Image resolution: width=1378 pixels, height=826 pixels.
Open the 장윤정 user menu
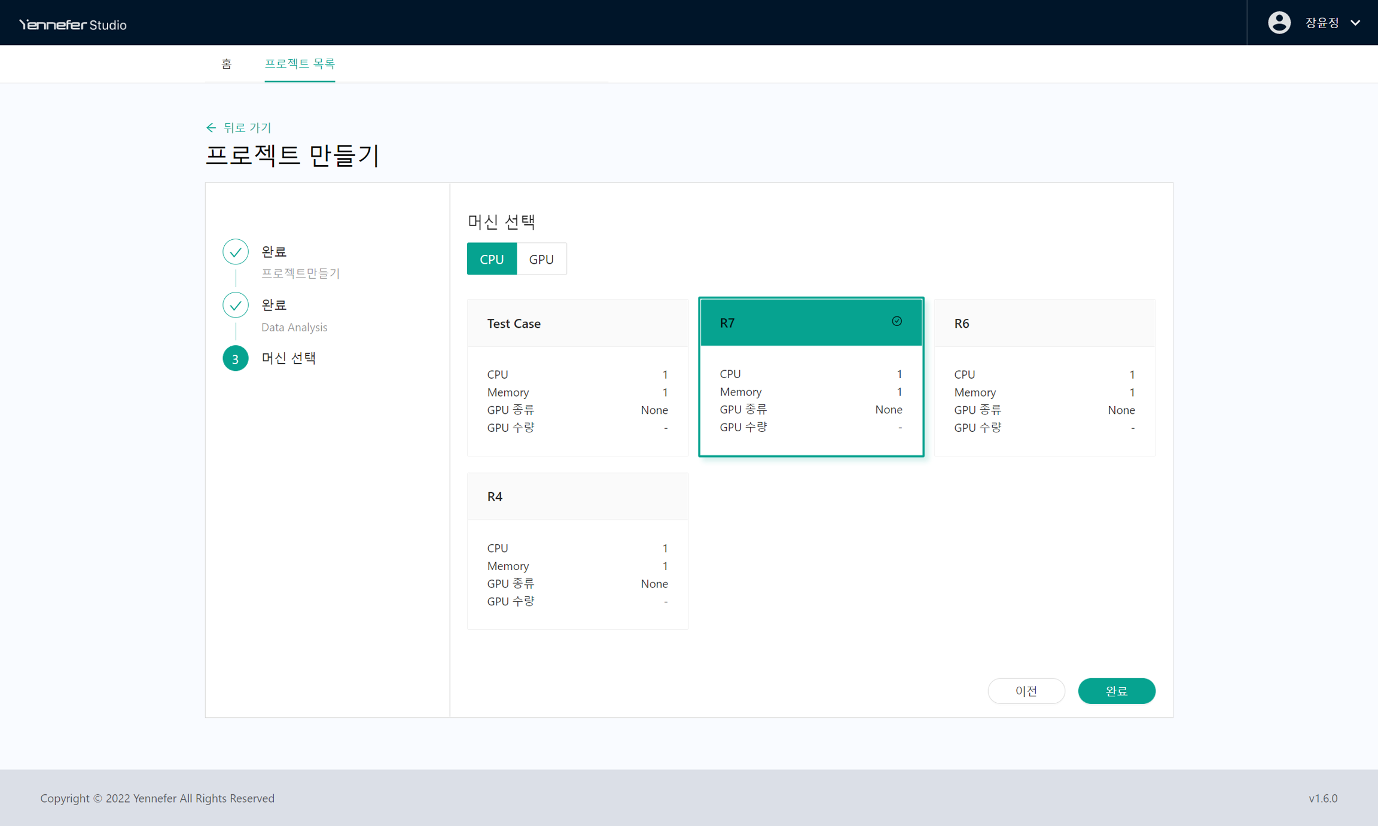pyautogui.click(x=1322, y=23)
